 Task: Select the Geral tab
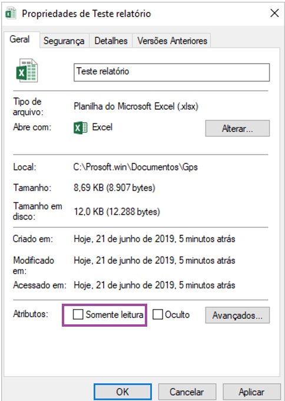pyautogui.click(x=19, y=40)
